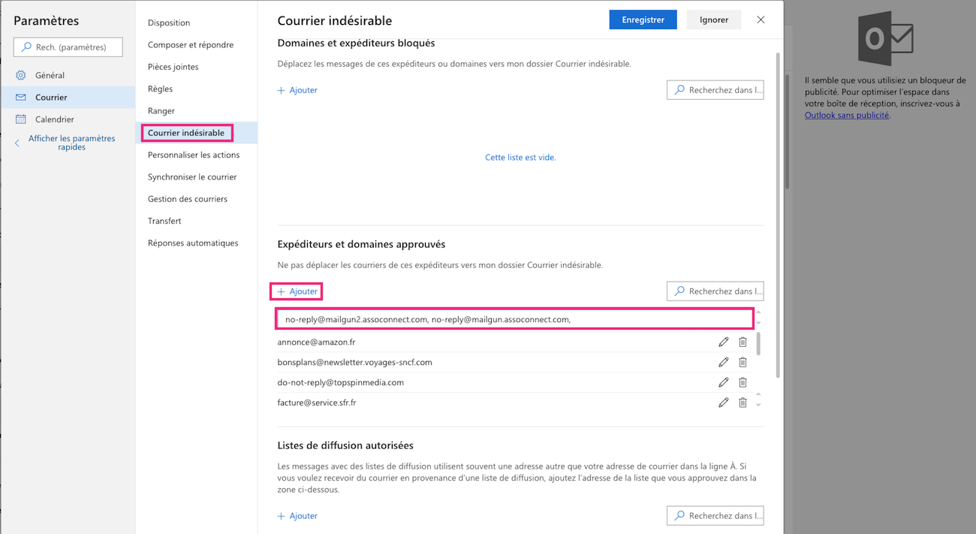Screen dimensions: 976x534
Task: Open the Règles settings section
Action: coord(161,89)
